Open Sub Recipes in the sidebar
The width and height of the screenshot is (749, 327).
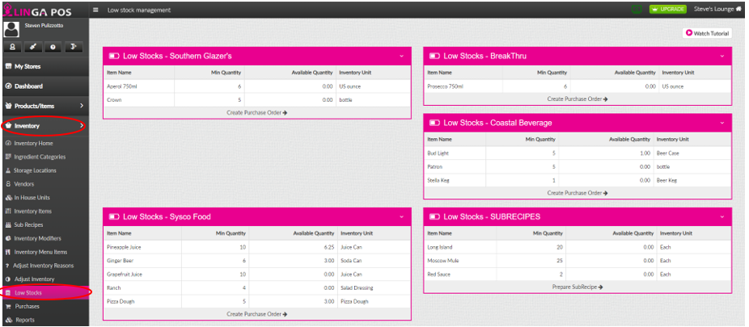tap(28, 224)
